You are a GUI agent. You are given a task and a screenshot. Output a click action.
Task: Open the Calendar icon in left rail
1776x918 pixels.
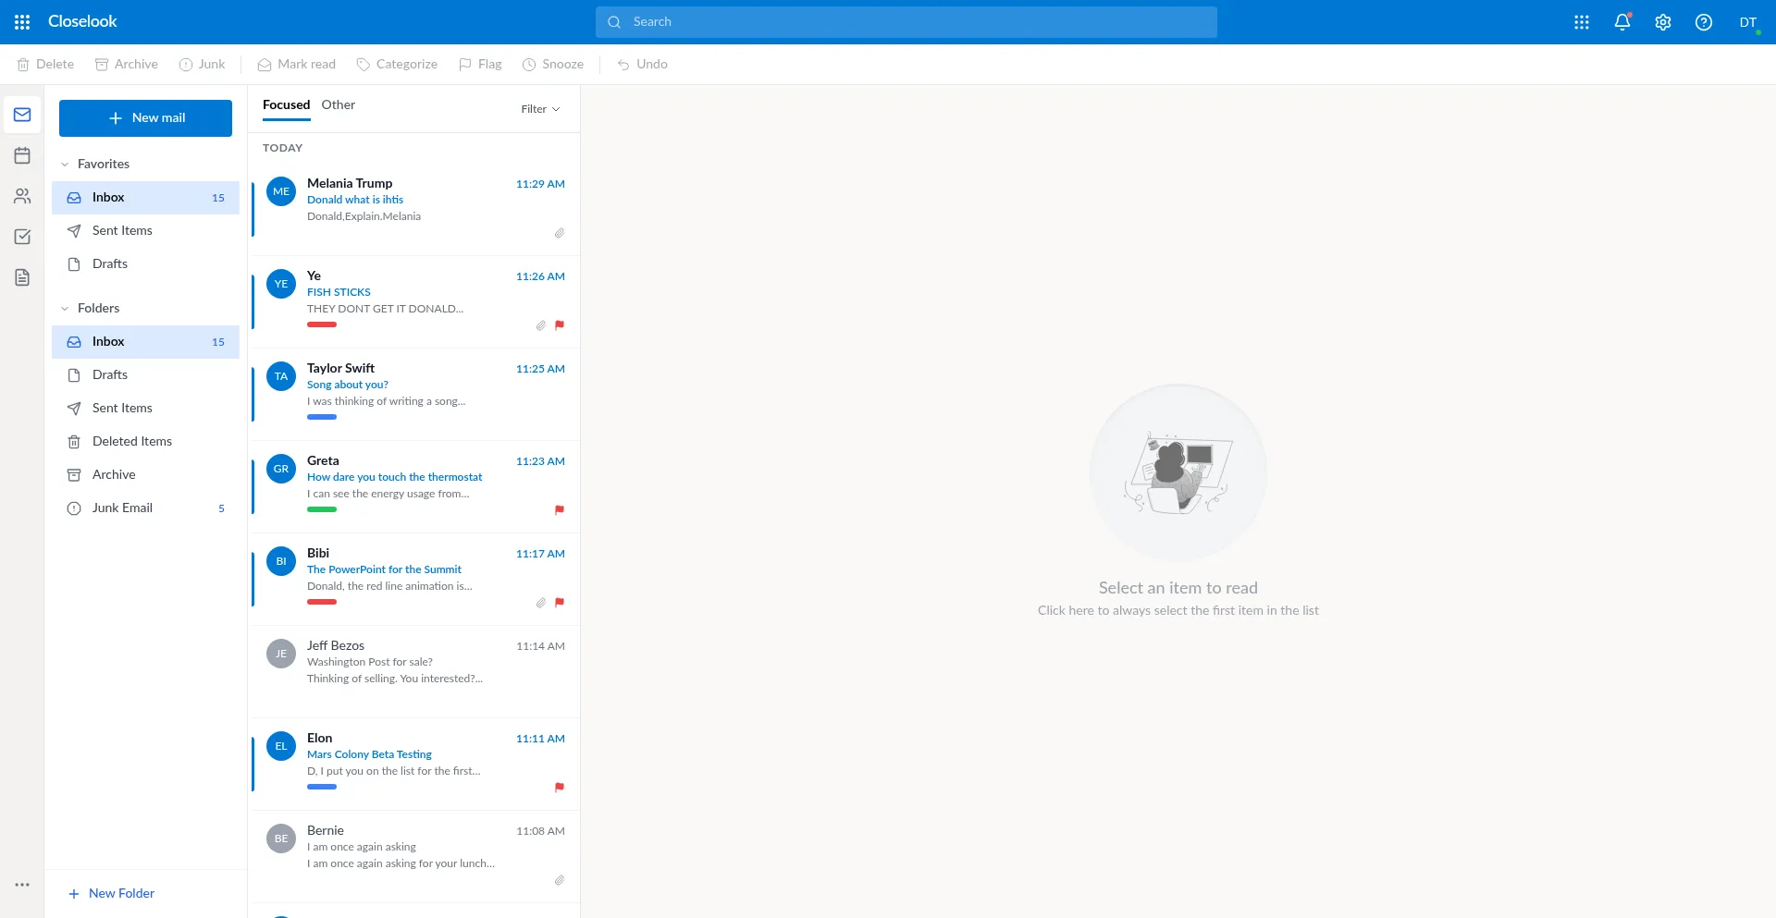(22, 155)
